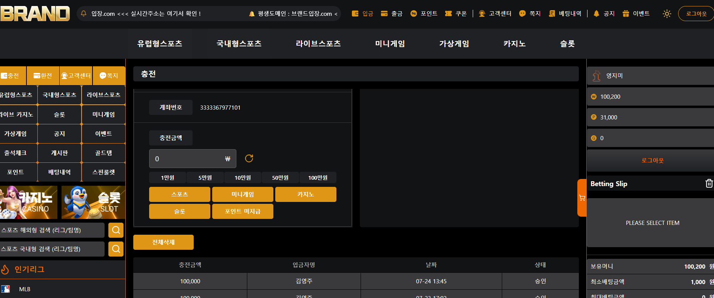Select the 포인트 미지급 option button

pyautogui.click(x=242, y=211)
